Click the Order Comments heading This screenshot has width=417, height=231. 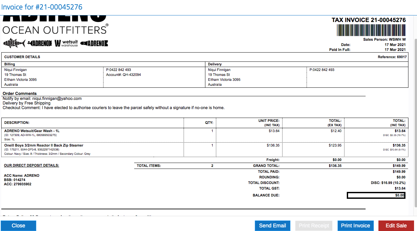pos(20,93)
